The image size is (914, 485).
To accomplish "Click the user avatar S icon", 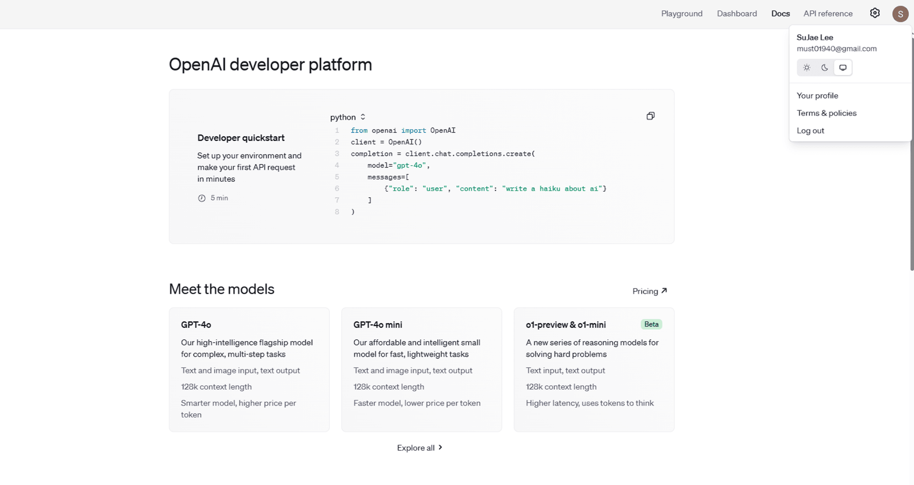I will tap(900, 14).
